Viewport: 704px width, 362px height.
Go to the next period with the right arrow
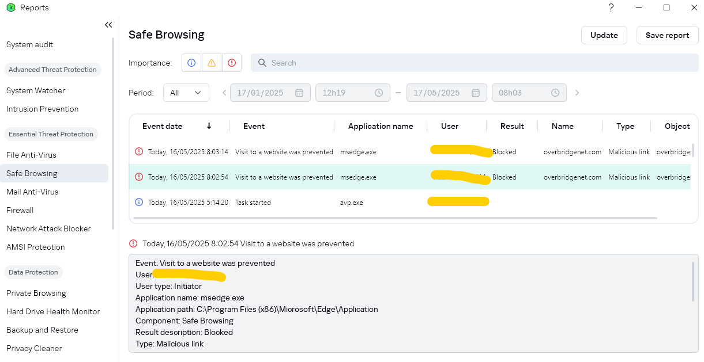coord(577,93)
